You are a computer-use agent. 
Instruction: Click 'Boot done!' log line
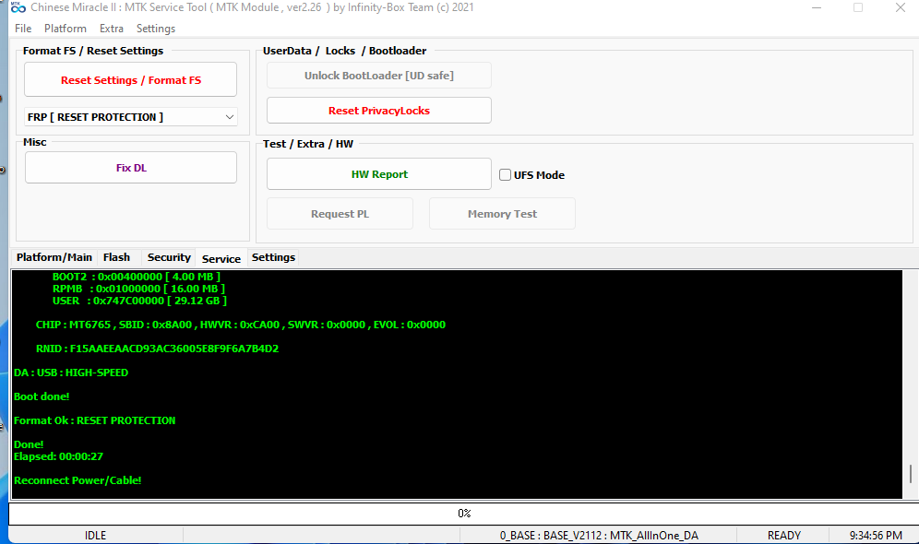42,396
